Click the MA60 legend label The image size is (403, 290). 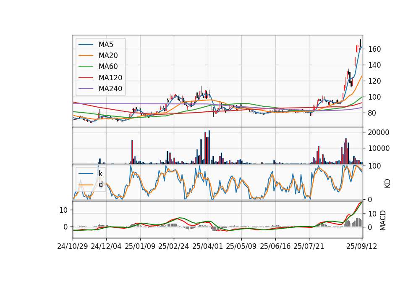[x=108, y=67]
